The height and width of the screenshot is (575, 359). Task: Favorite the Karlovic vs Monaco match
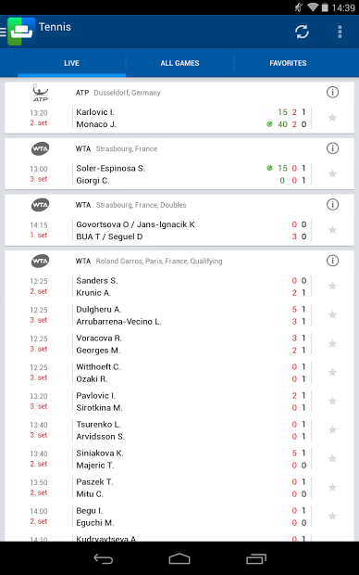pos(332,118)
